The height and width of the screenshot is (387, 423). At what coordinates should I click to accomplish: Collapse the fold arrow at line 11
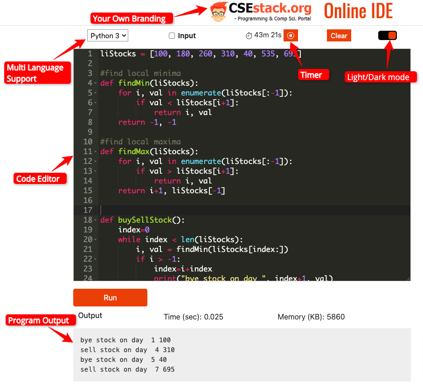pyautogui.click(x=96, y=152)
